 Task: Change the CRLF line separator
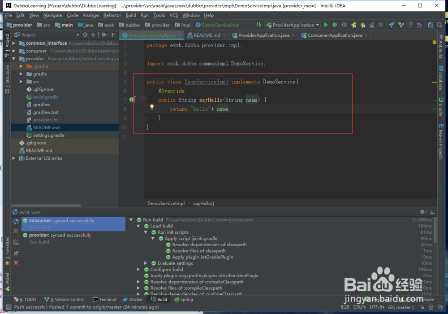359,307
